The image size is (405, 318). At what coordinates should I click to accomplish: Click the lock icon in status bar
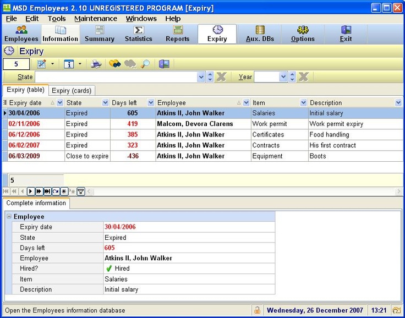pos(257,310)
